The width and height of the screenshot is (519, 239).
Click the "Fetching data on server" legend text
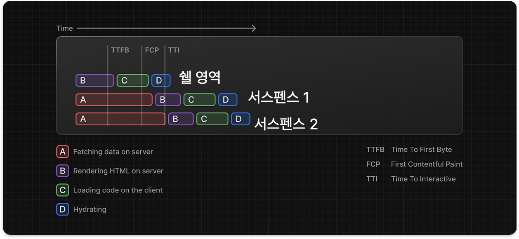pos(113,152)
